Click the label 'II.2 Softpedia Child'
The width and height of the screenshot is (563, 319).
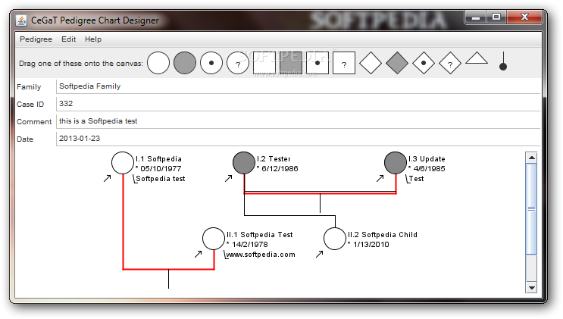(383, 235)
